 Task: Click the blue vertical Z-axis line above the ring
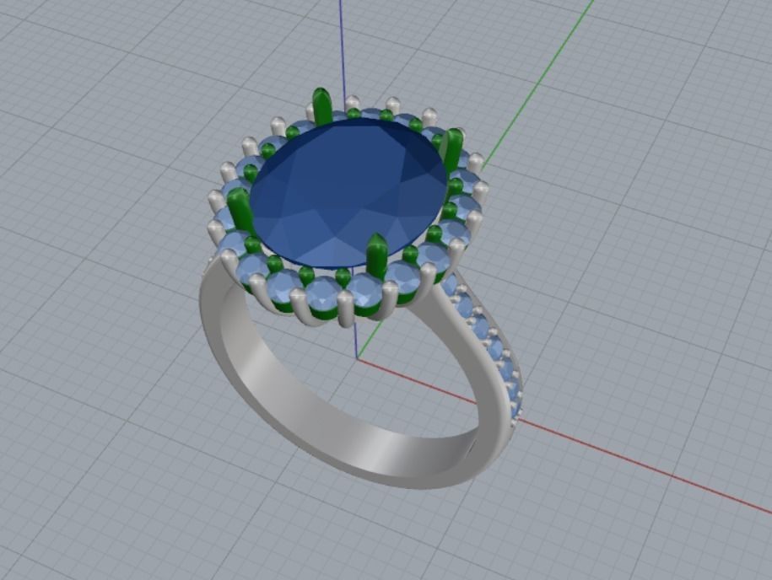click(x=341, y=46)
